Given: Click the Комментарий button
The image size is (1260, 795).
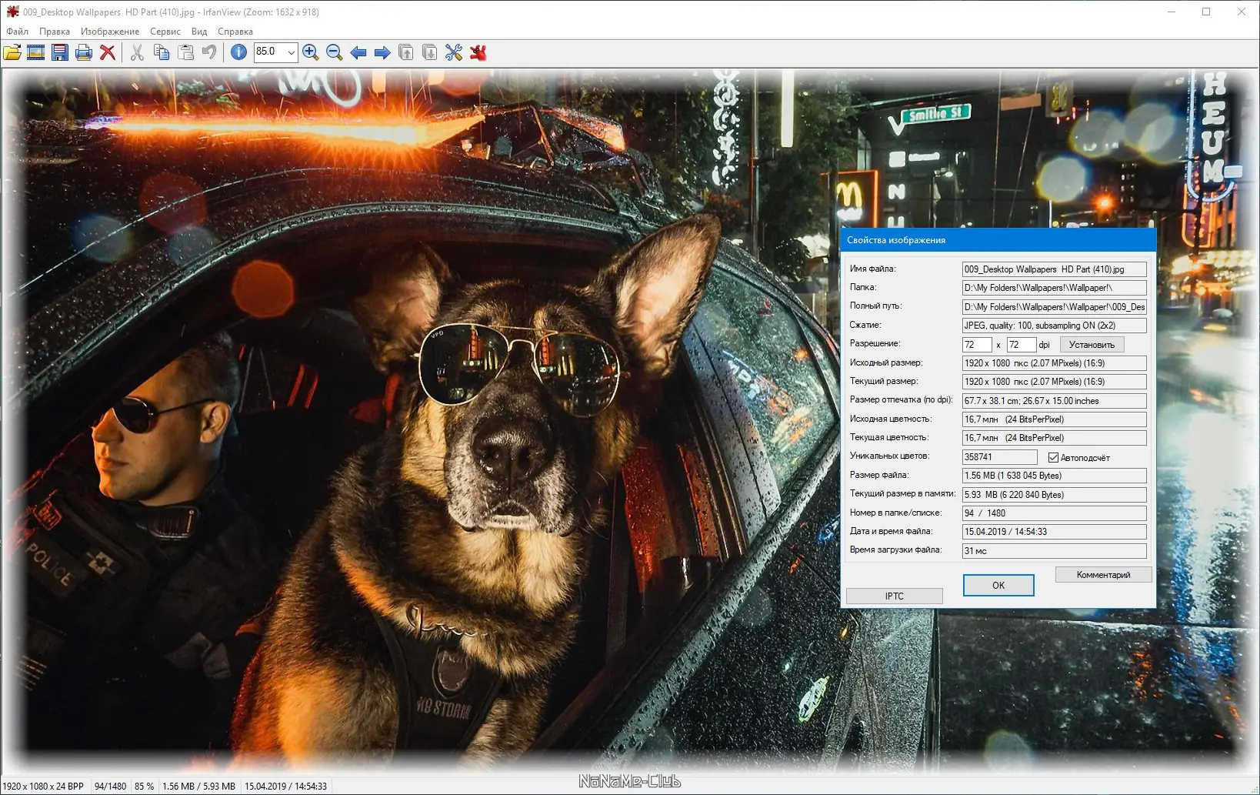Looking at the screenshot, I should click(x=1103, y=575).
